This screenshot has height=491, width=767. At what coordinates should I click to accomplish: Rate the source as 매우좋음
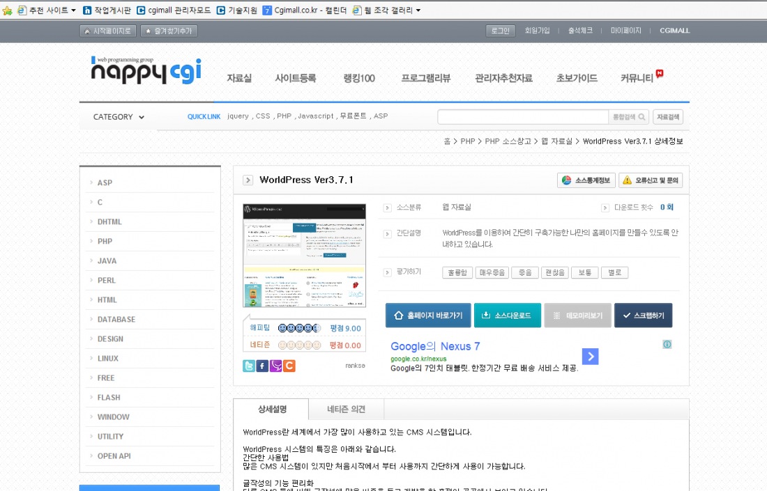coord(492,272)
